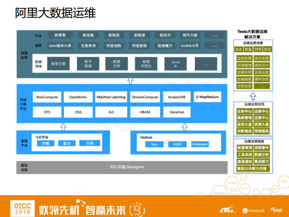Click the up arrow in the Tesla panel

point(253,96)
